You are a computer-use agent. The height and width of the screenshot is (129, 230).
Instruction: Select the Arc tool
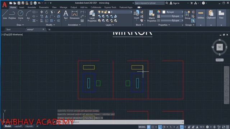coord(28,15)
